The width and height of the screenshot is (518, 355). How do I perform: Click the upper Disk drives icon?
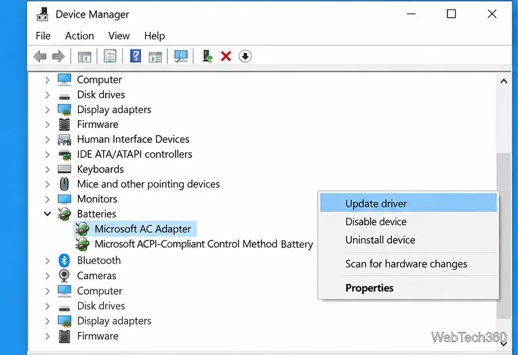point(64,96)
